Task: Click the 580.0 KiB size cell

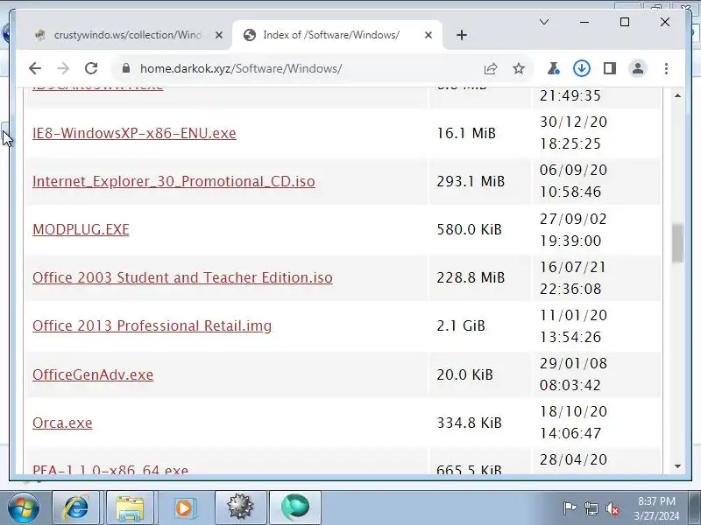Action: (x=479, y=229)
